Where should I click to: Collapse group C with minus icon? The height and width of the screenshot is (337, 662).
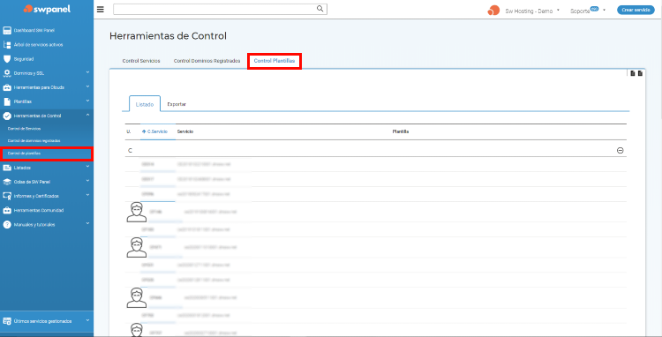621,151
